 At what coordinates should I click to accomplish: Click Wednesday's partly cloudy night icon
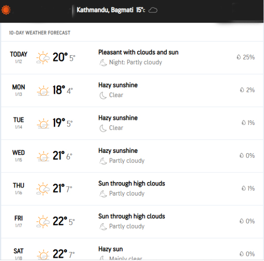coord(103,161)
